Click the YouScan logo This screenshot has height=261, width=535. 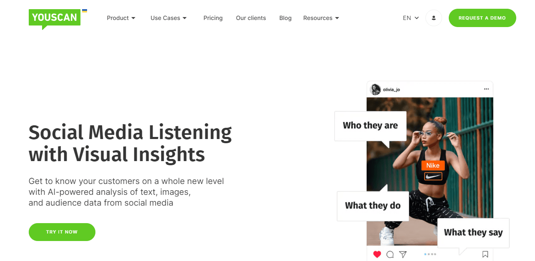[x=54, y=18]
